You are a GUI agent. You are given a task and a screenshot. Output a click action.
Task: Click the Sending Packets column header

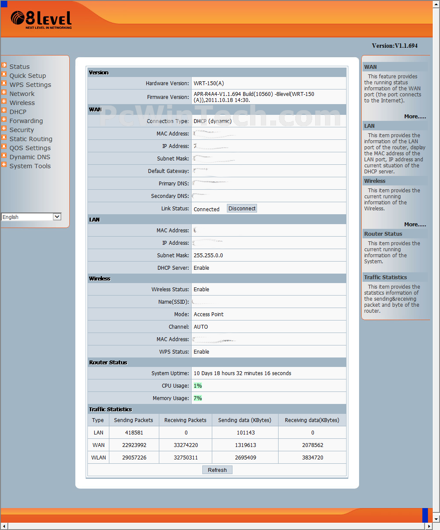tap(133, 420)
